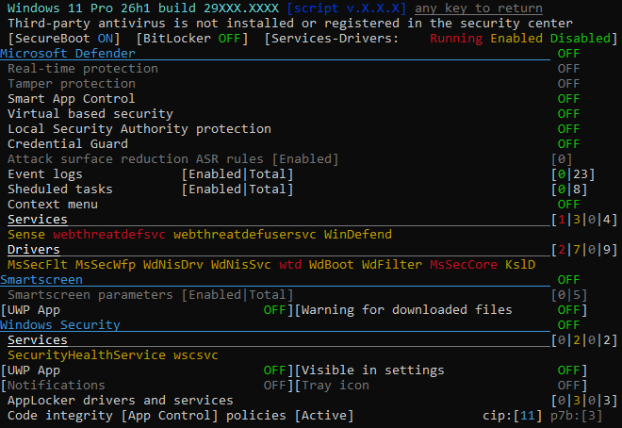This screenshot has width=622, height=428.
Task: Click the 'Tray icon' label
Action: [336, 386]
